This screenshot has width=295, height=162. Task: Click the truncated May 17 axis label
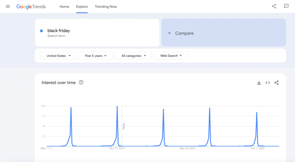click(x=47, y=148)
